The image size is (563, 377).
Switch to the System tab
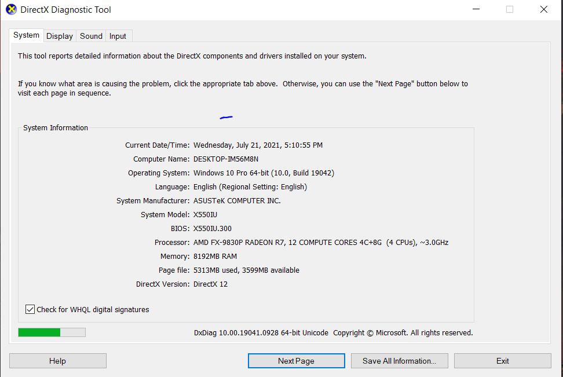click(x=26, y=35)
